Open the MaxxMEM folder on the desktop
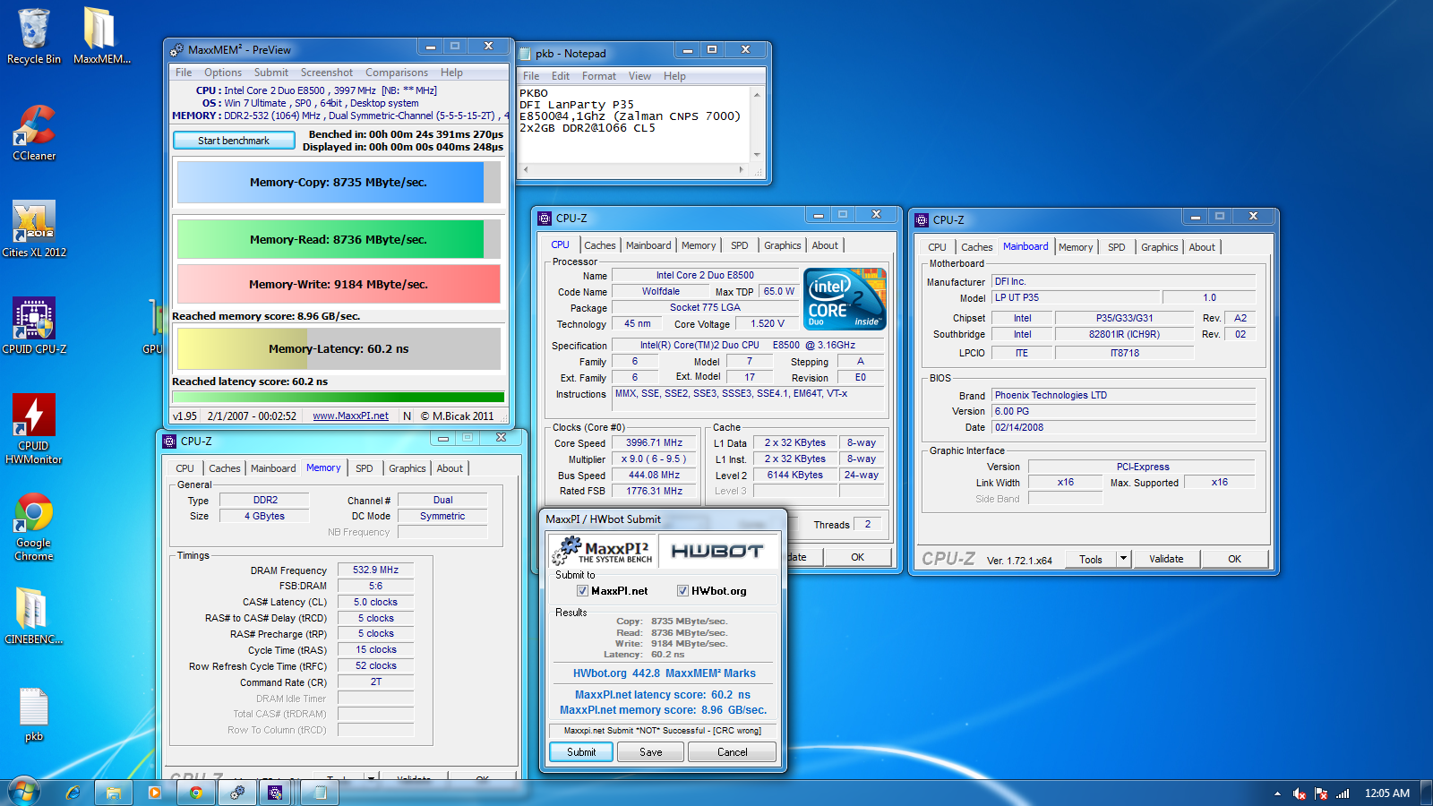This screenshot has width=1433, height=806. pyautogui.click(x=101, y=36)
